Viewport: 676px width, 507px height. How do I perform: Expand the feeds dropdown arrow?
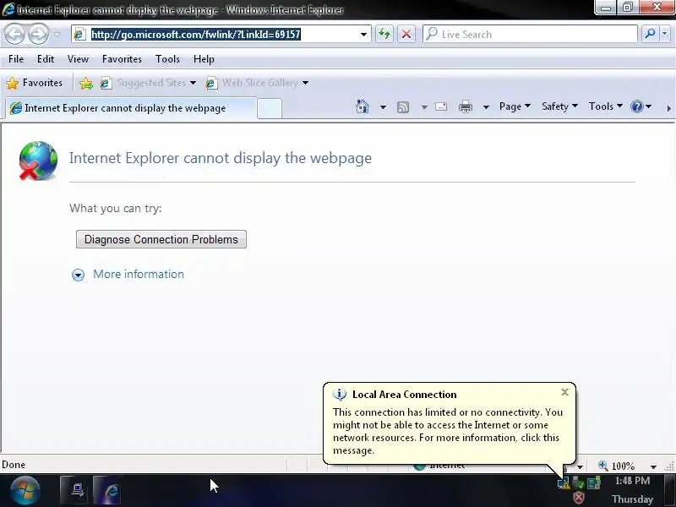coord(424,107)
